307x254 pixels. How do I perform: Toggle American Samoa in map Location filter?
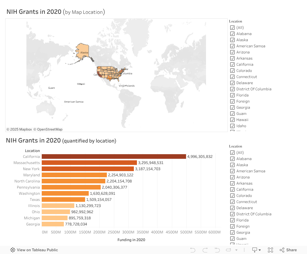(x=232, y=46)
